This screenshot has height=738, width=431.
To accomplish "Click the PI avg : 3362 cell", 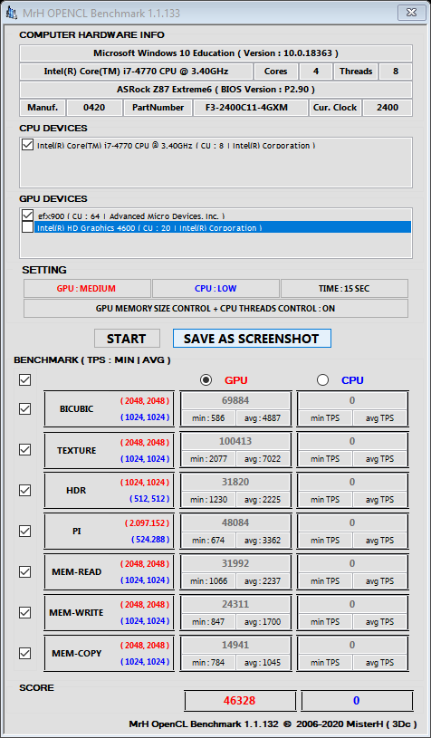I will 263,540.
